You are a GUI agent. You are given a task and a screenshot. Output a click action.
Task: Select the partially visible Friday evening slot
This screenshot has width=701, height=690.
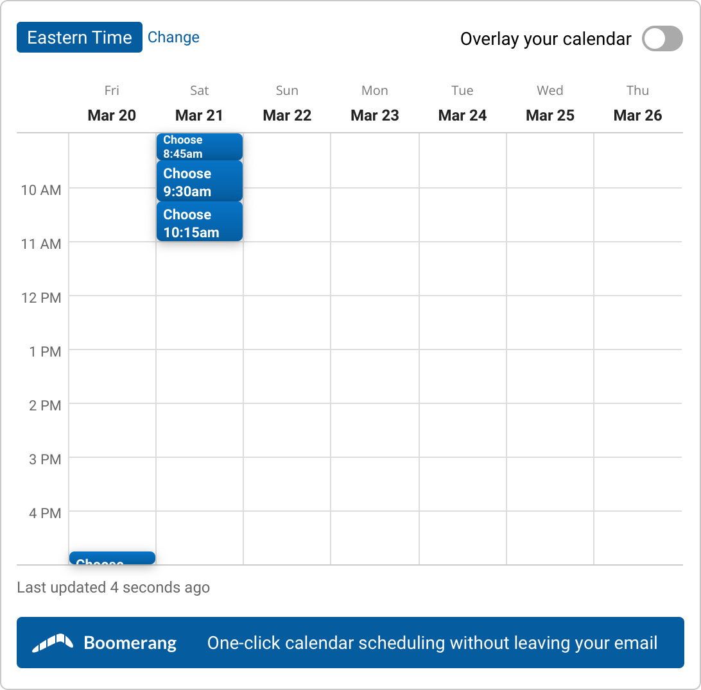pyautogui.click(x=112, y=558)
